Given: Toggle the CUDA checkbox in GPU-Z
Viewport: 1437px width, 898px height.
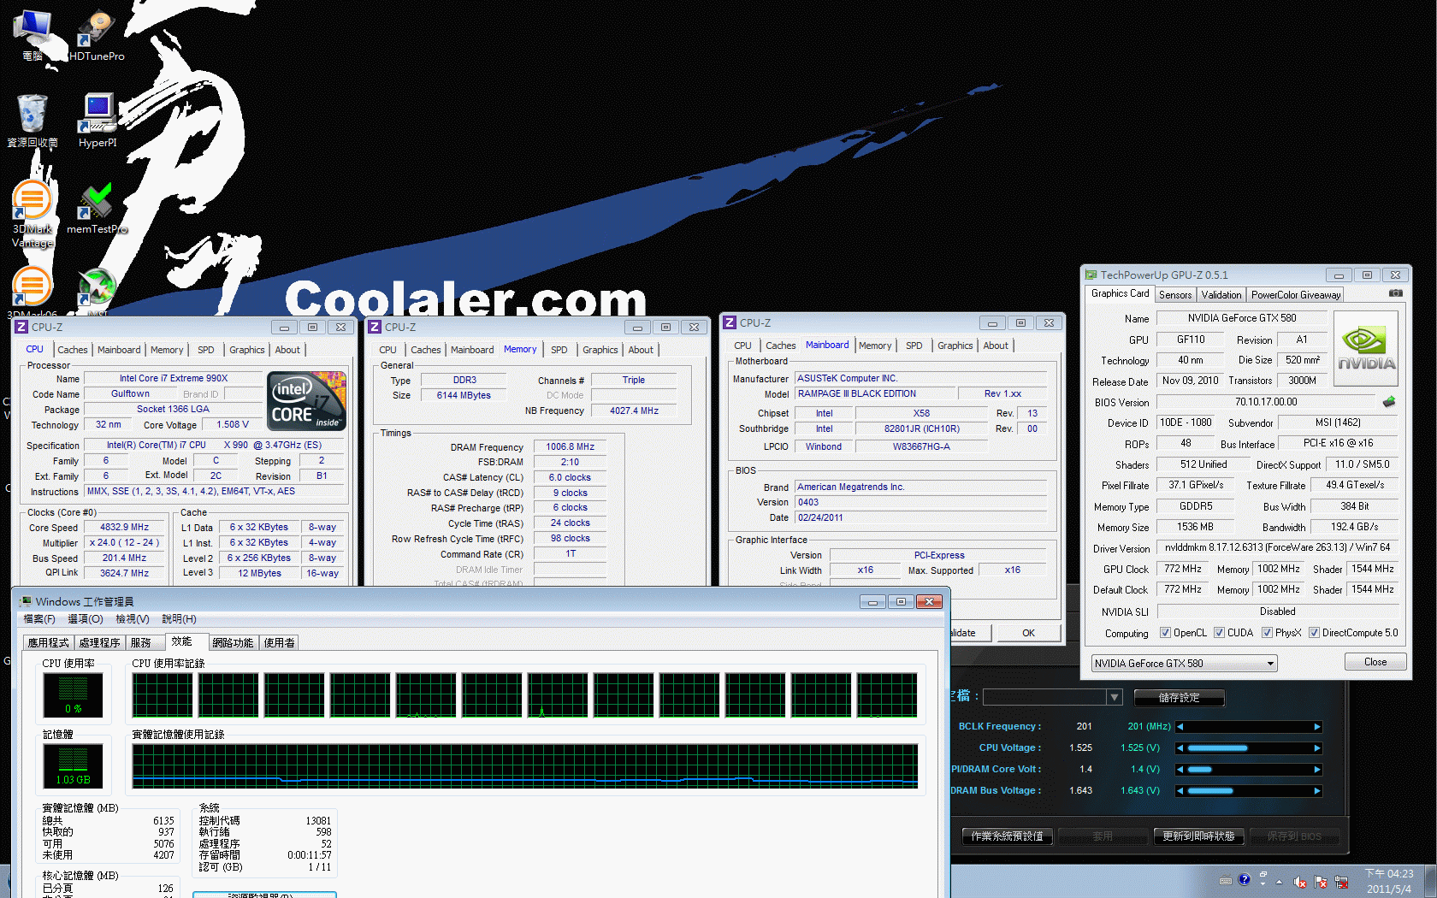Looking at the screenshot, I should pyautogui.click(x=1219, y=633).
